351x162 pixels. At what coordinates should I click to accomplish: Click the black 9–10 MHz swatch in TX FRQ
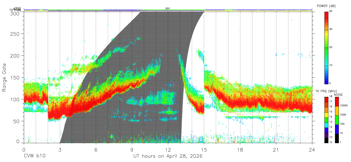326,140
